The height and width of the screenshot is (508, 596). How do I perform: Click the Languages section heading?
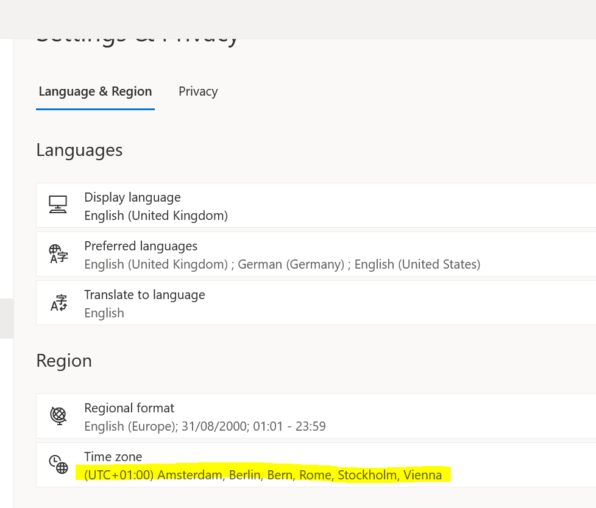click(x=79, y=150)
